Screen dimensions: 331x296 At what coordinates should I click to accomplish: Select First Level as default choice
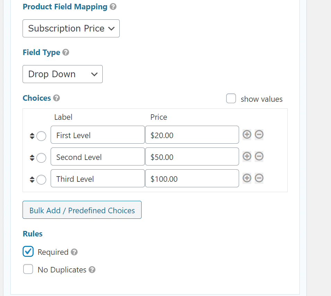coord(41,136)
